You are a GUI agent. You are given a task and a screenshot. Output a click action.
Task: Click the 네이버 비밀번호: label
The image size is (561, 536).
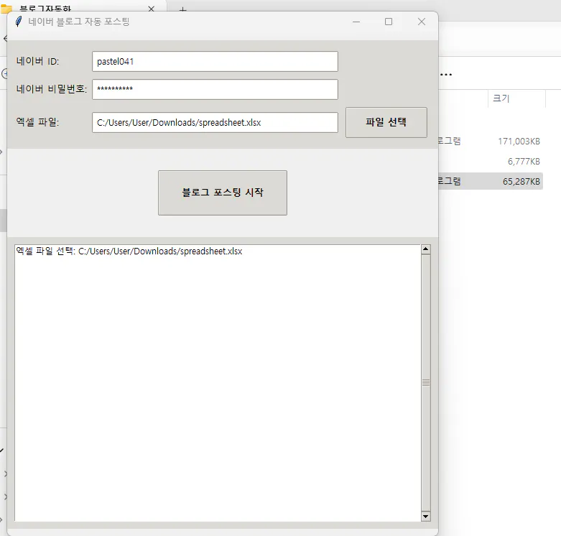tap(52, 89)
